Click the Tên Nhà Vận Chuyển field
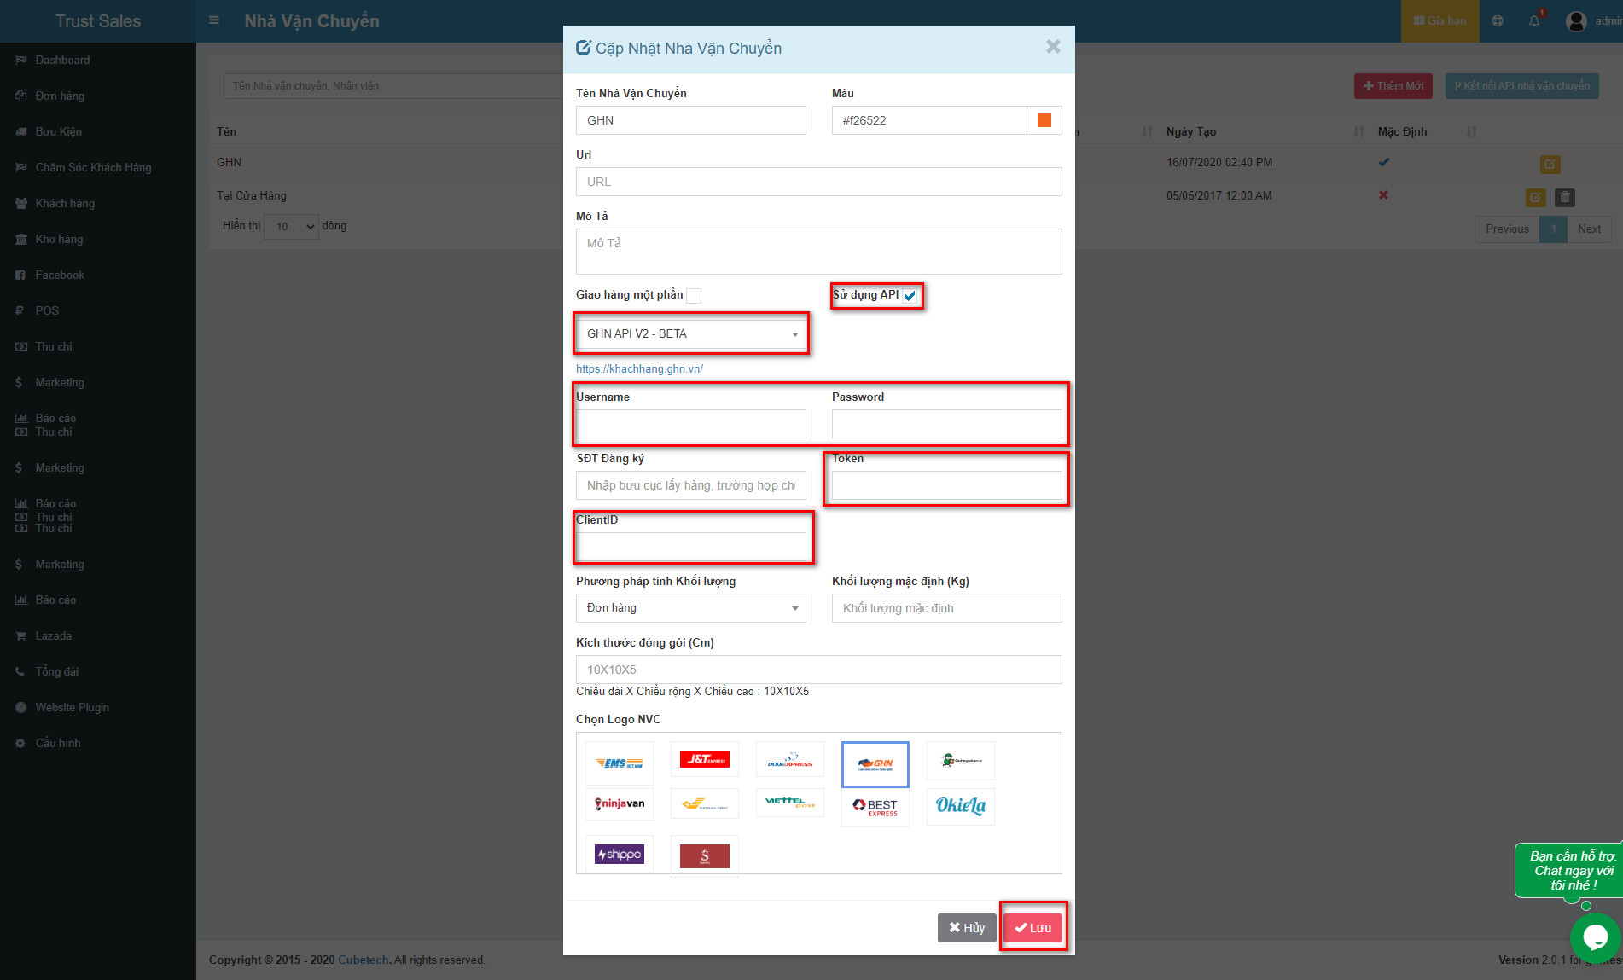Screen dimensions: 1623x980 click(691, 120)
